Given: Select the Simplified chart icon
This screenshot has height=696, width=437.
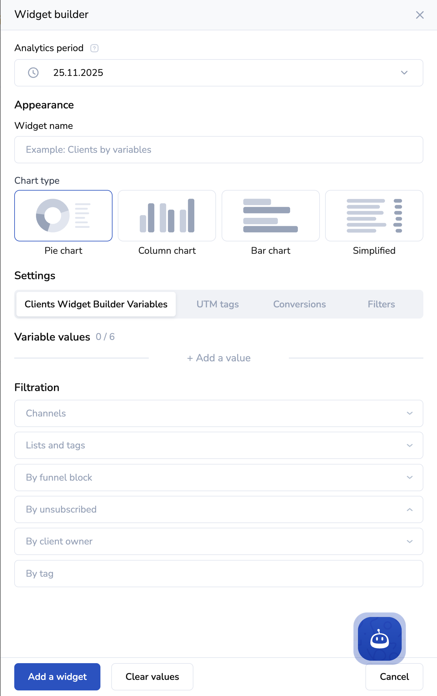Looking at the screenshot, I should 374,216.
